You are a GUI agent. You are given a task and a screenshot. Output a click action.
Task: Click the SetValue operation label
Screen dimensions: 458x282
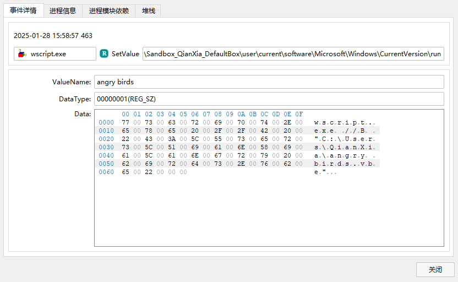click(126, 54)
